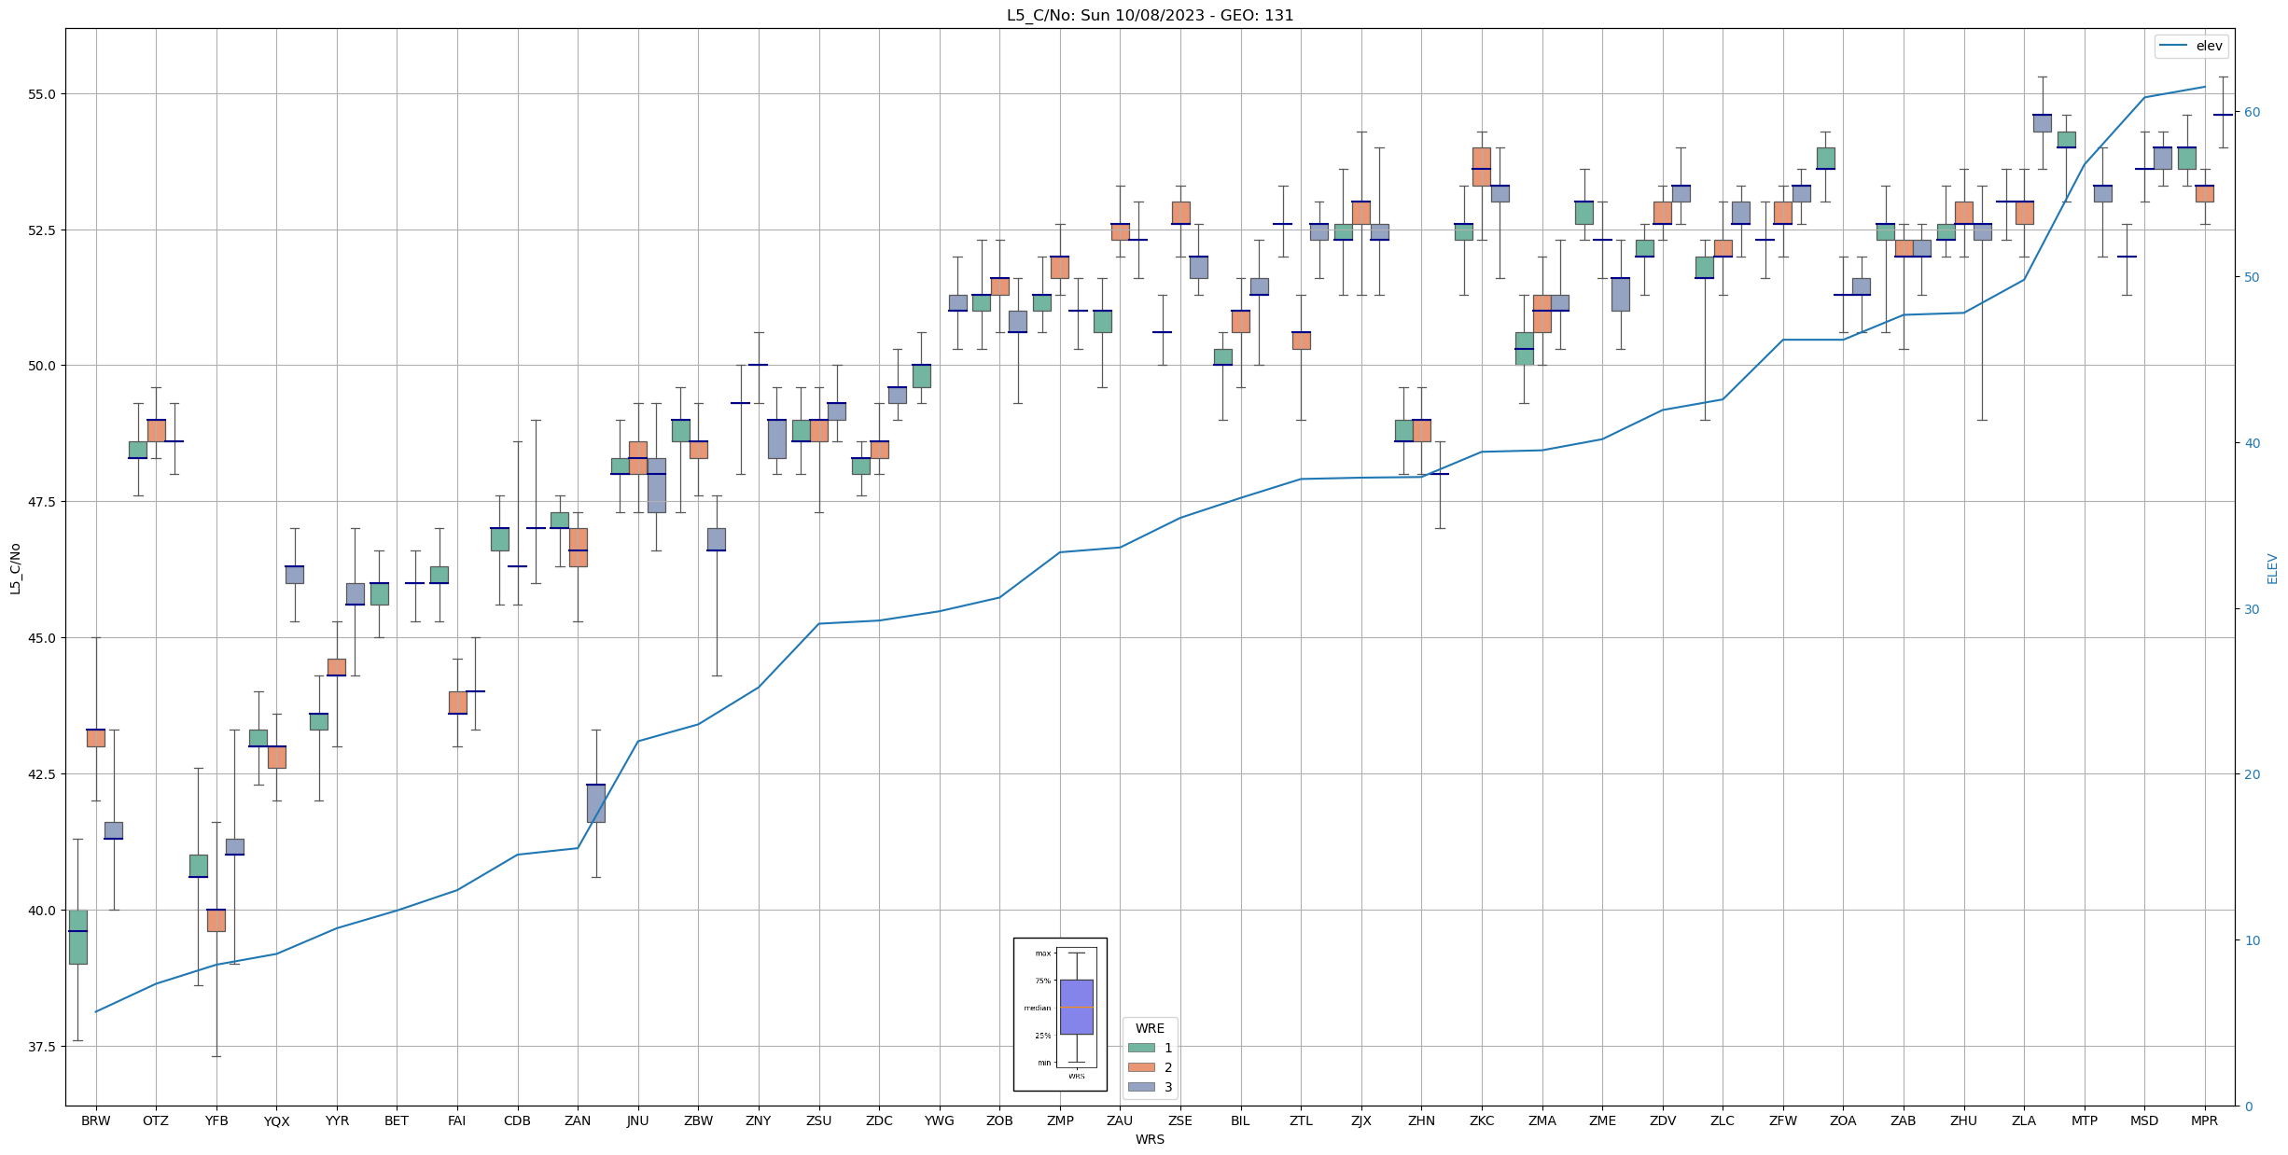Click the YYR station tick label
The width and height of the screenshot is (2288, 1155).
click(337, 1120)
